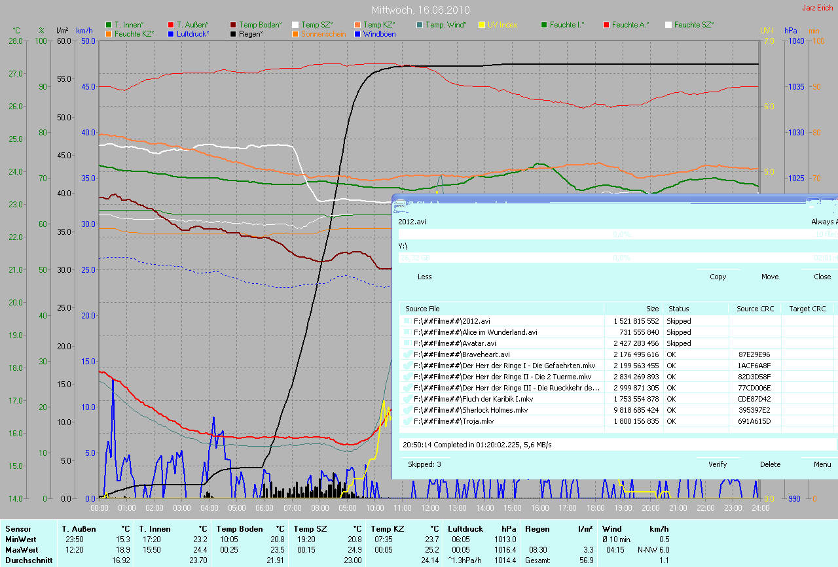Click the Status column header
The height and width of the screenshot is (567, 838).
point(678,309)
